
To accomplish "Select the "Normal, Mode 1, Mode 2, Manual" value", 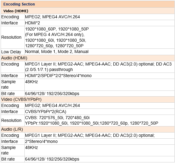I will (x=57, y=52).
